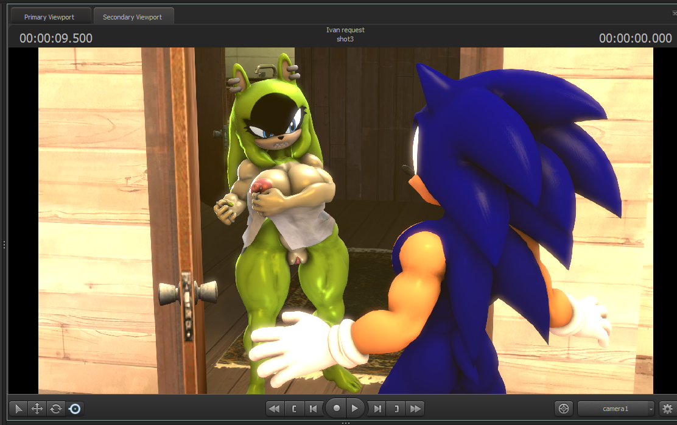The image size is (677, 425).
Task: Click the closing bracket out-point button
Action: 396,409
